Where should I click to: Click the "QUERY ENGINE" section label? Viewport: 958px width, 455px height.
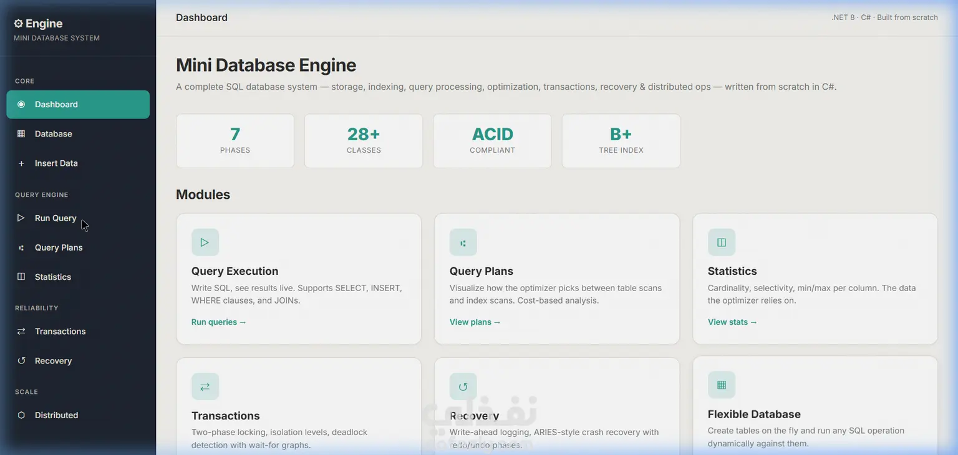42,195
